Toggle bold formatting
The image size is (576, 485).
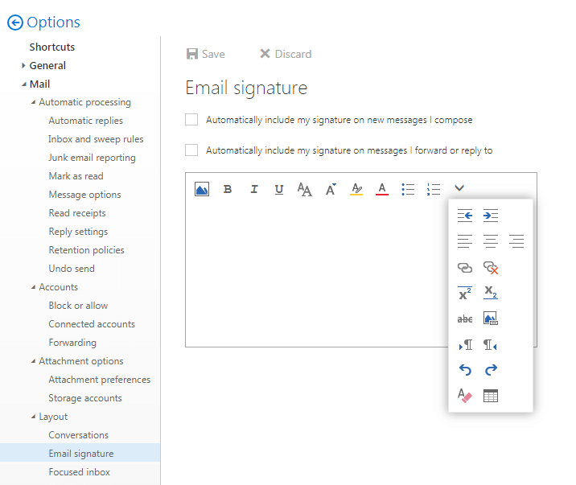pos(228,189)
